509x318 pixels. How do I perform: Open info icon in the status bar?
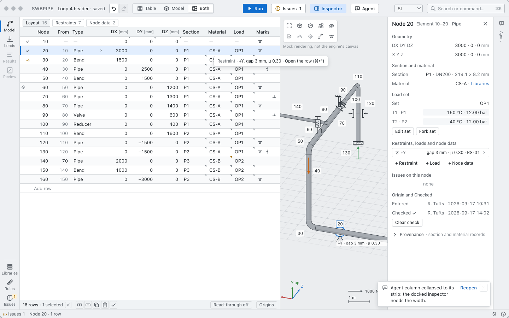coord(503,314)
